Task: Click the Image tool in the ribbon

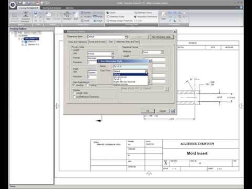Action: click(98, 20)
